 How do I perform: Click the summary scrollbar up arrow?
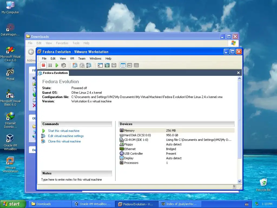[x=240, y=78]
